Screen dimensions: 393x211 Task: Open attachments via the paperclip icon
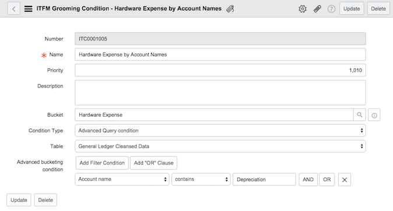[x=317, y=9]
